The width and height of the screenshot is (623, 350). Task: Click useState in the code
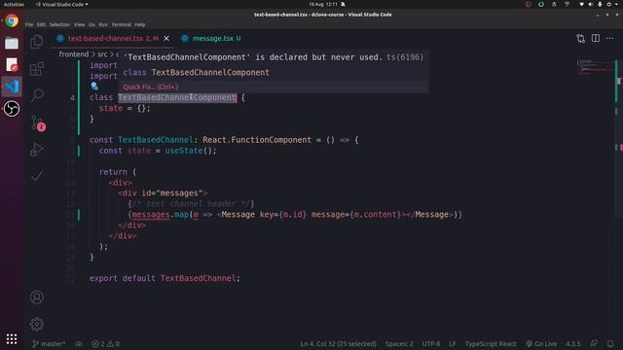[x=184, y=151]
